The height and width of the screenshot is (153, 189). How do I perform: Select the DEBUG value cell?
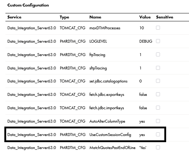(146, 41)
